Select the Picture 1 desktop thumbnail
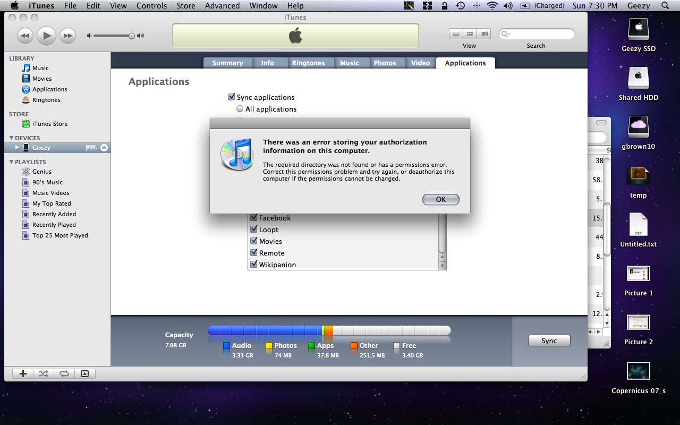Screen dimensions: 680x425 point(639,281)
